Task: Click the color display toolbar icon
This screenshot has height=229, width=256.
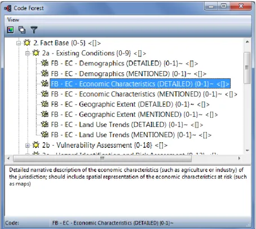Action: (x=11, y=30)
